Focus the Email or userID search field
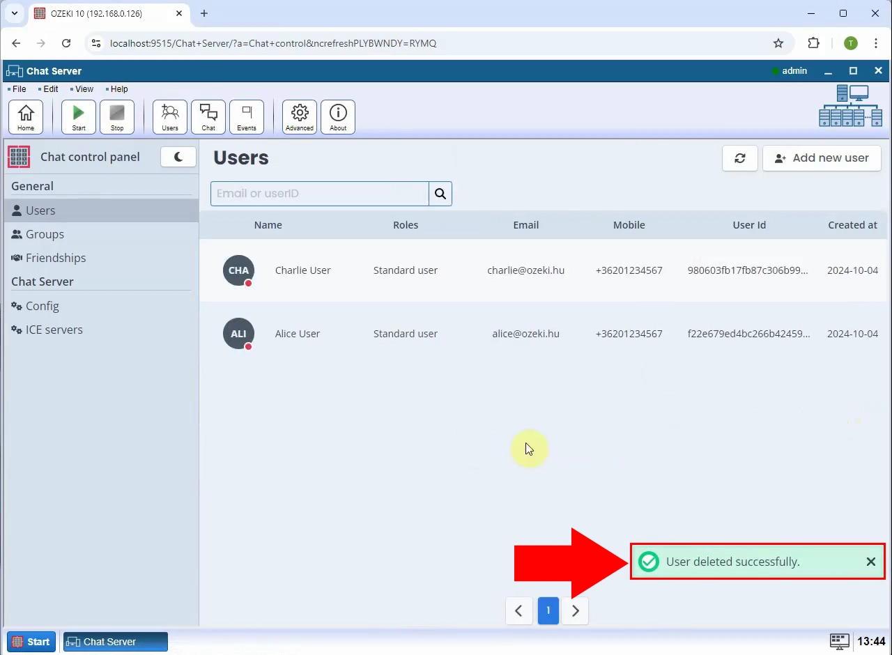 pos(320,194)
